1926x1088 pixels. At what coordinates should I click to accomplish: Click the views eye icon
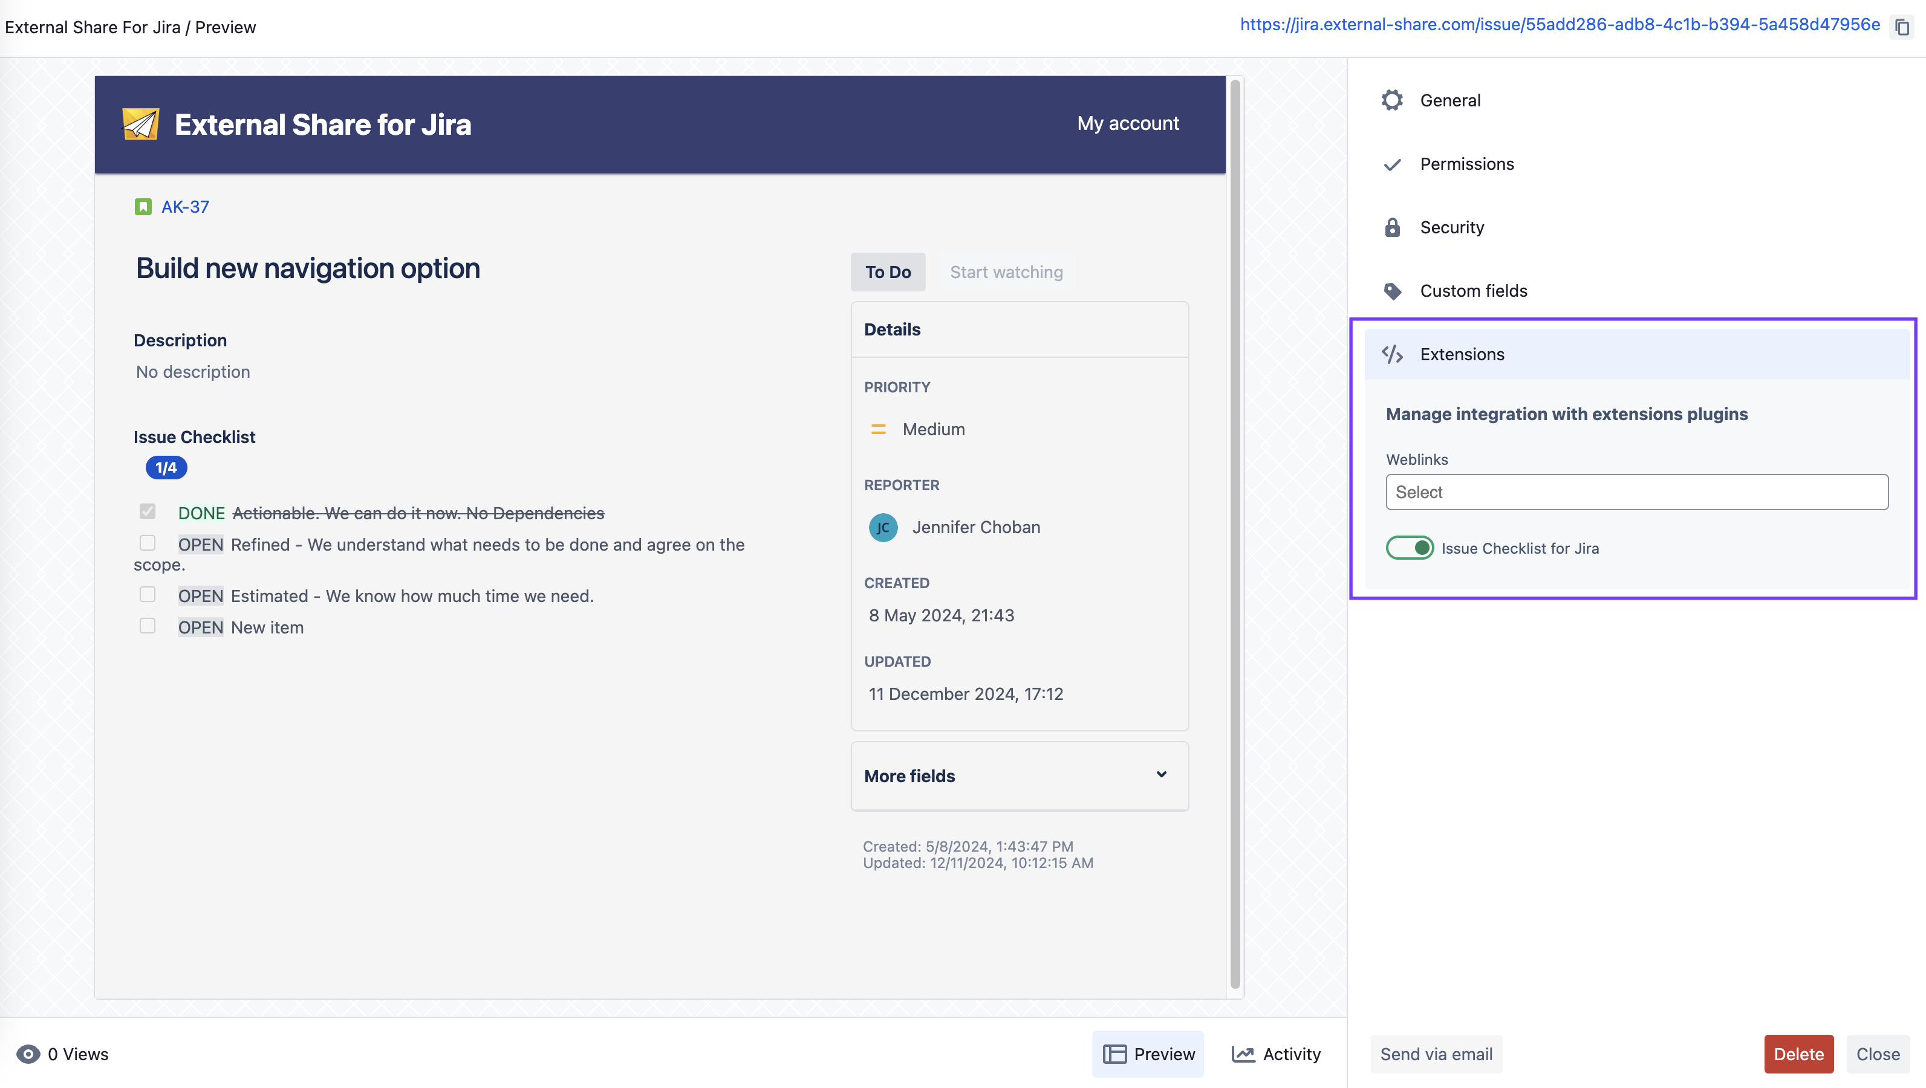28,1054
